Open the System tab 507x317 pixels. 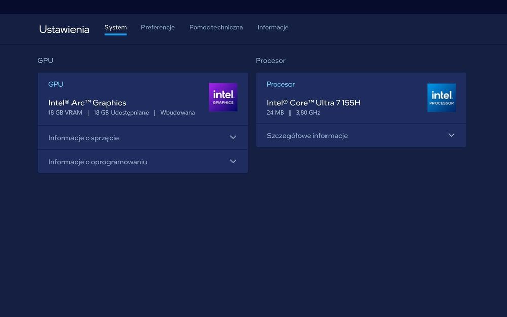click(116, 27)
